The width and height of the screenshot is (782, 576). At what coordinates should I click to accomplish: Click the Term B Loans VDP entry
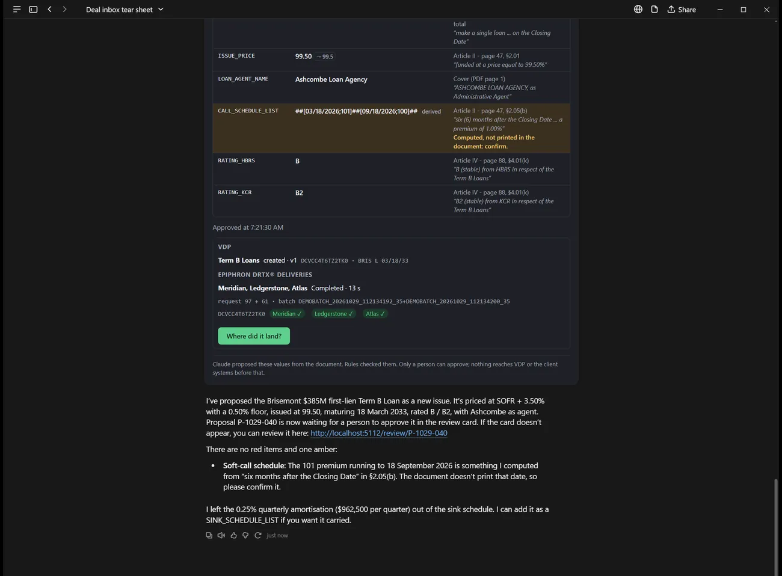[239, 260]
